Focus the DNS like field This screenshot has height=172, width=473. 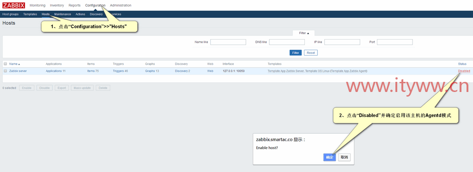(287, 42)
